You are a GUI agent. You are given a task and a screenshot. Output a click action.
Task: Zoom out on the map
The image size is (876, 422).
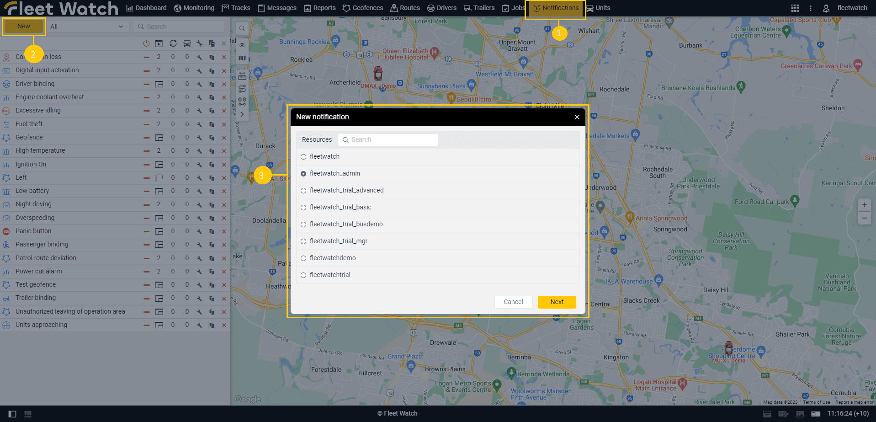click(x=864, y=219)
